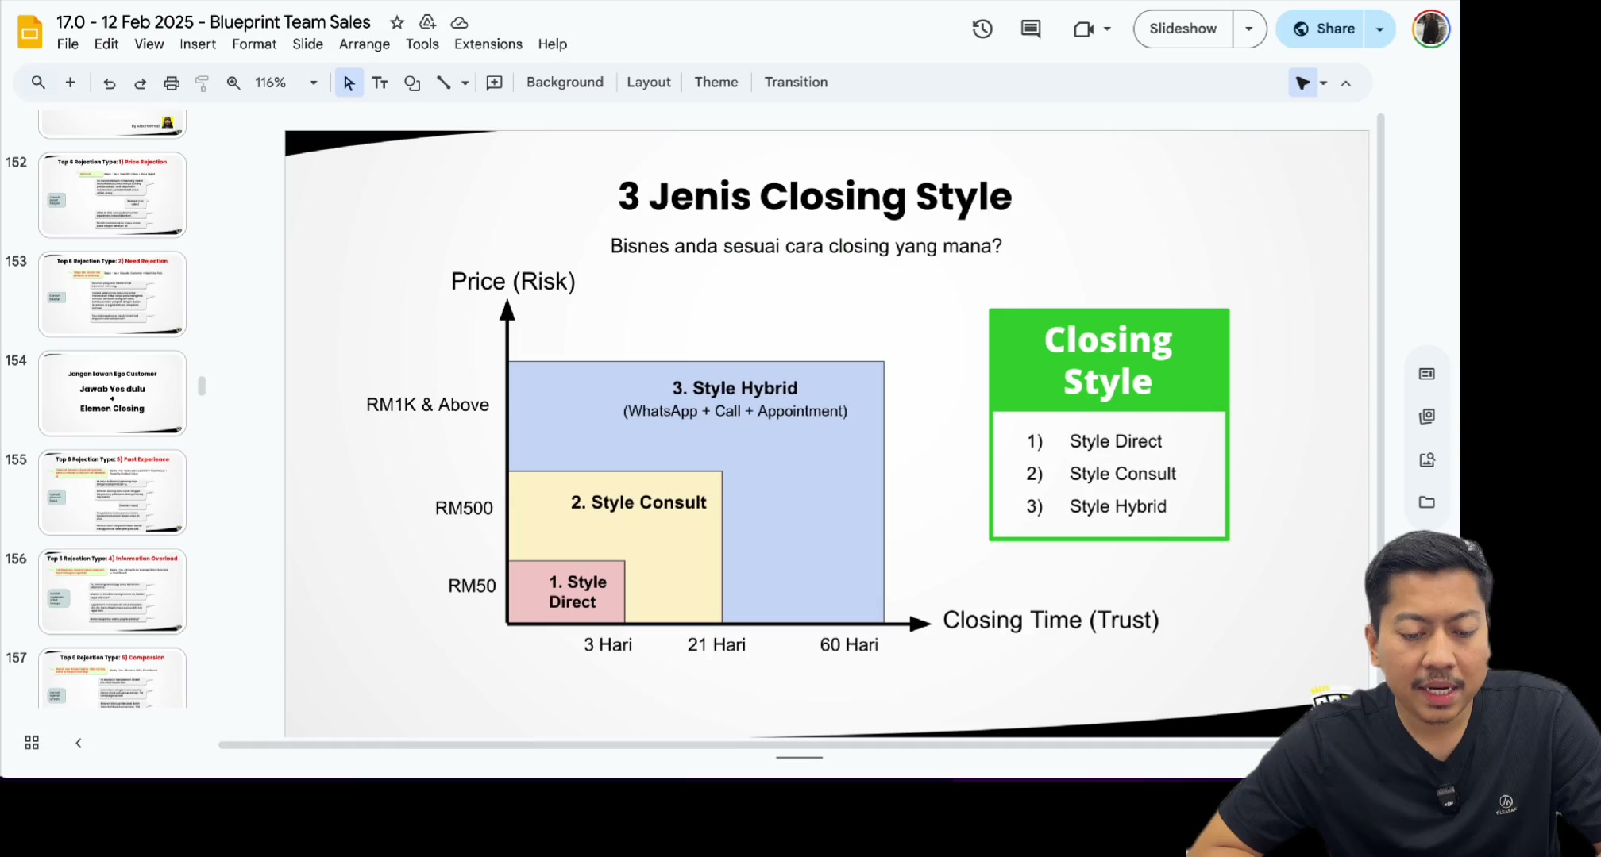Expand line tool options arrow
This screenshot has height=857, width=1601.
465,83
